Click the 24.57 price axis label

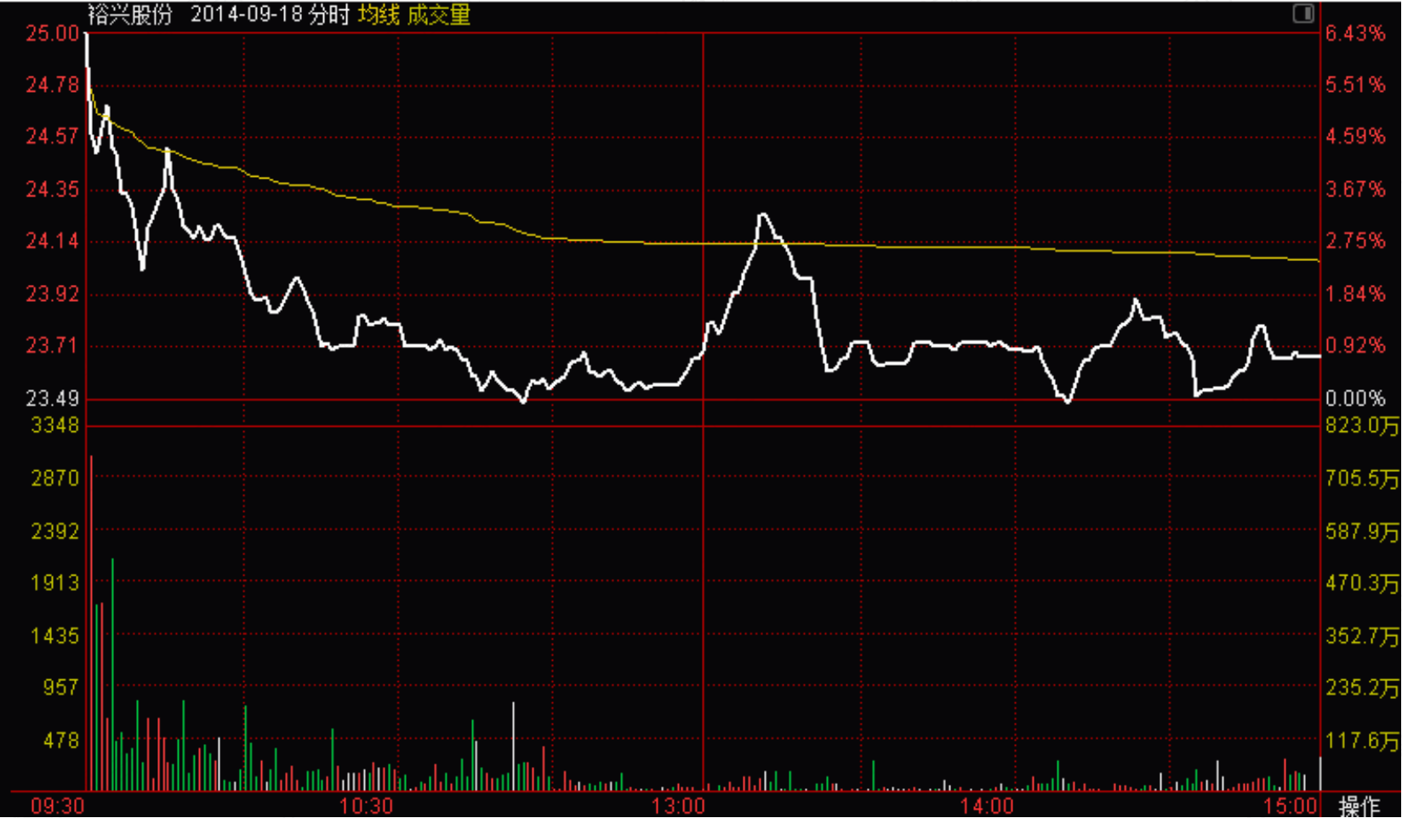[51, 136]
